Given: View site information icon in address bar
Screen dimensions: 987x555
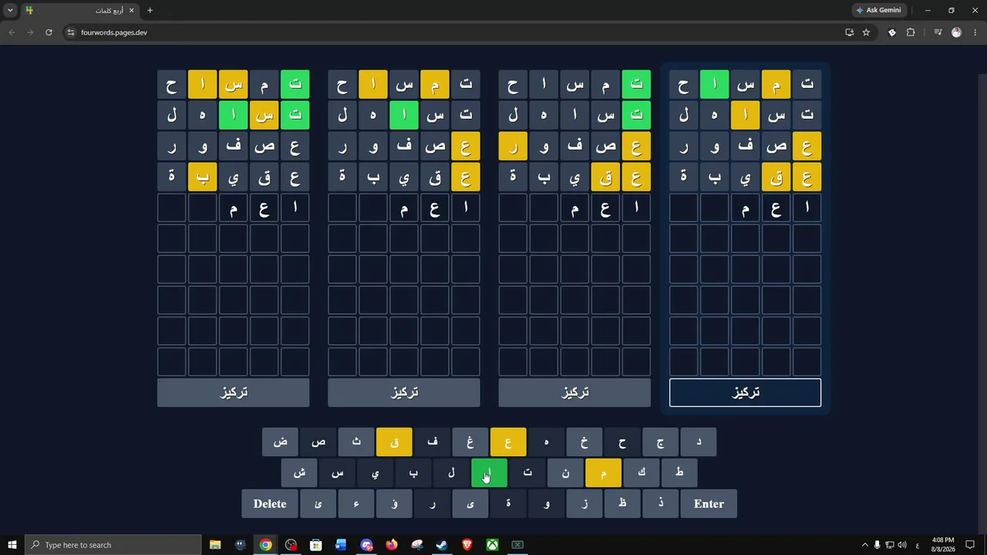Looking at the screenshot, I should [x=70, y=32].
